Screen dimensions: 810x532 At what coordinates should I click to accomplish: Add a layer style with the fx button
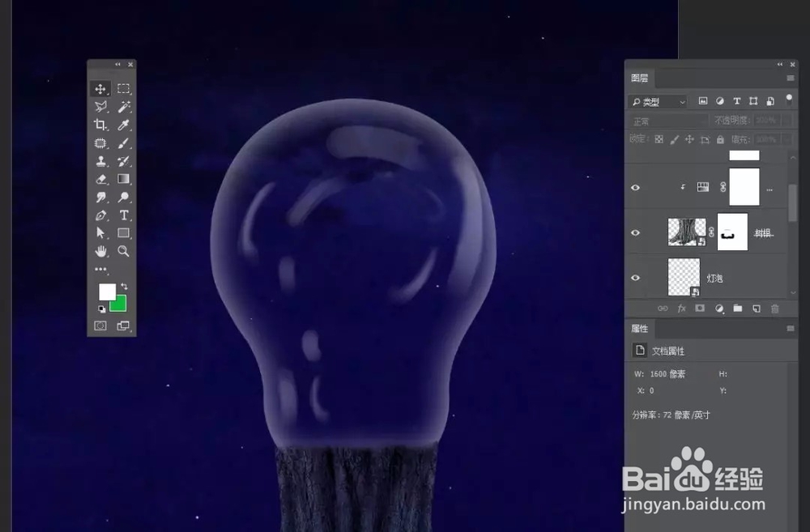click(x=680, y=308)
